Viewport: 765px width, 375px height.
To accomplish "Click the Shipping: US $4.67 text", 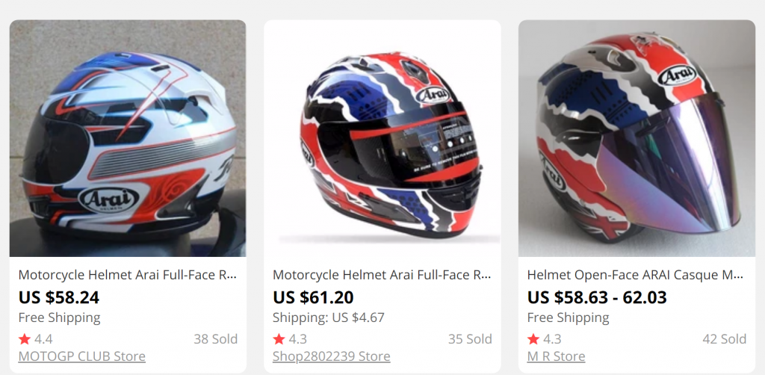I will pos(329,317).
